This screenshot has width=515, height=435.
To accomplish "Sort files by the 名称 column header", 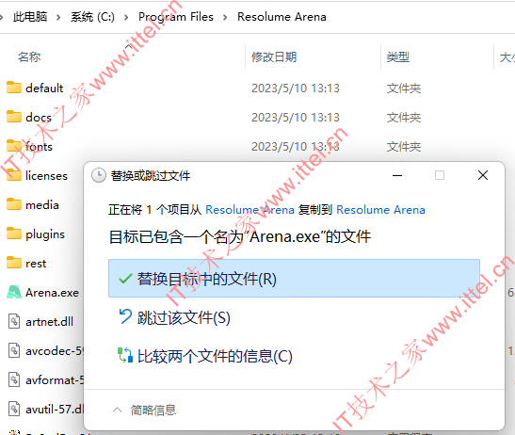I will pyautogui.click(x=29, y=57).
